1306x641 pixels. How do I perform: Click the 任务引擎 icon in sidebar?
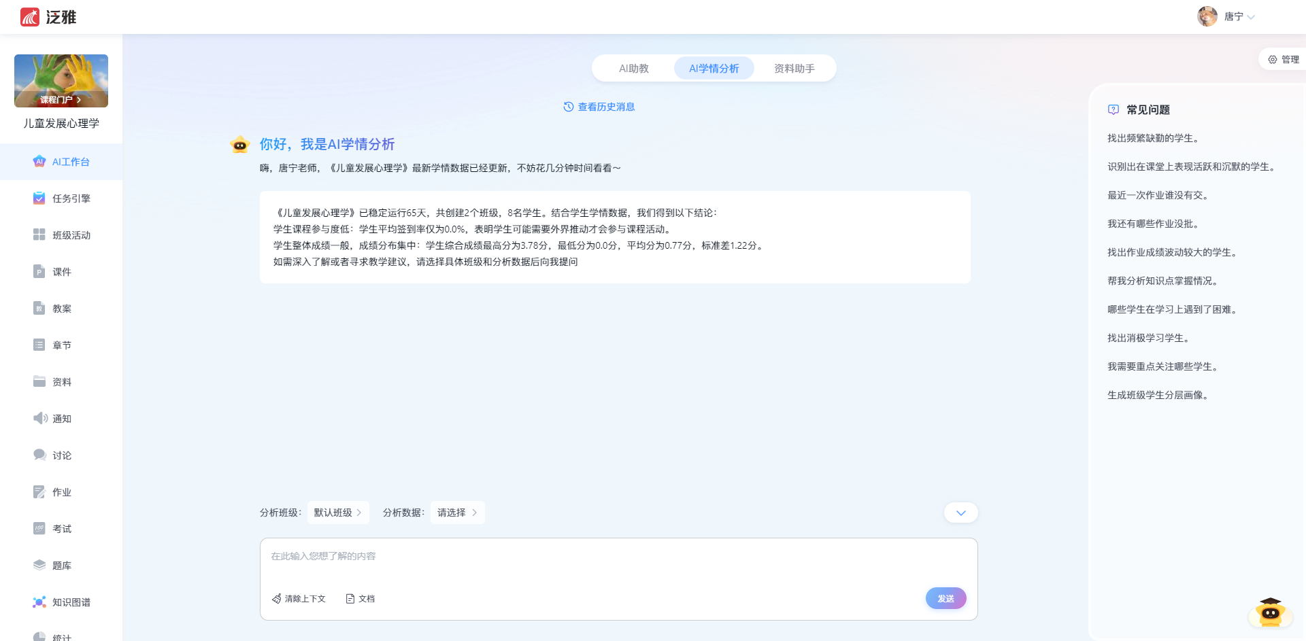[39, 198]
